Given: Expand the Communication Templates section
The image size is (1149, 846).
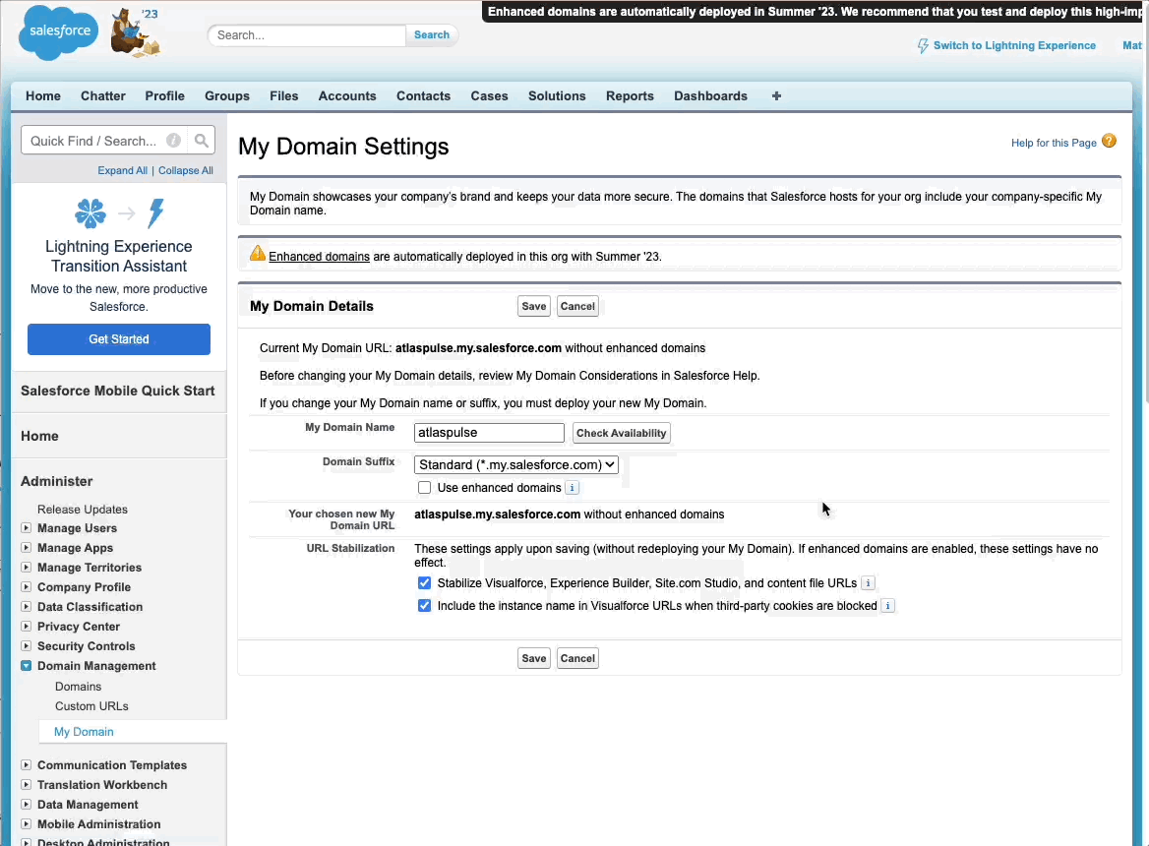Looking at the screenshot, I should (x=27, y=765).
